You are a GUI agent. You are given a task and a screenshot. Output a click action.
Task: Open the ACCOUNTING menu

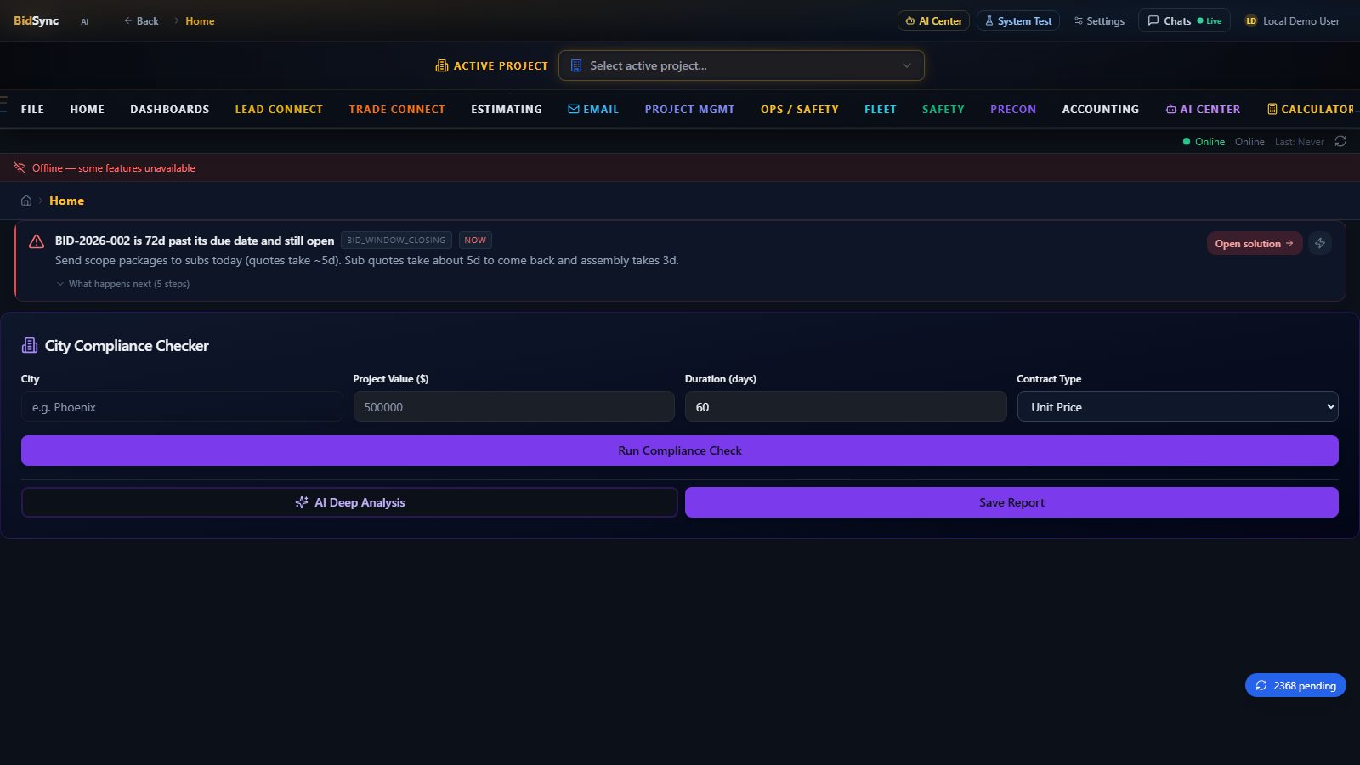[x=1100, y=109]
